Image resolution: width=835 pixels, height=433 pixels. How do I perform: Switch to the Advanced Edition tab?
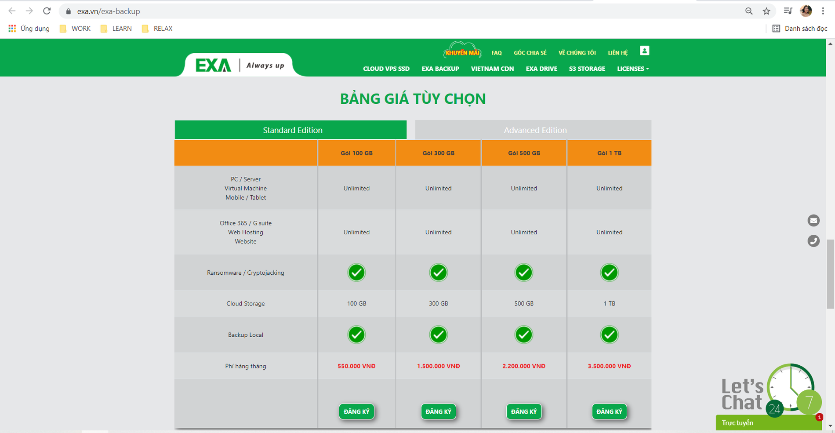[535, 130]
